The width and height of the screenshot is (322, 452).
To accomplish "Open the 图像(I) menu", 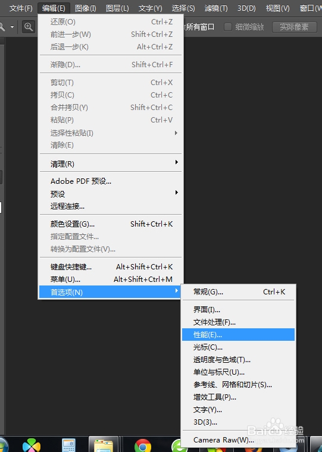I will click(85, 8).
